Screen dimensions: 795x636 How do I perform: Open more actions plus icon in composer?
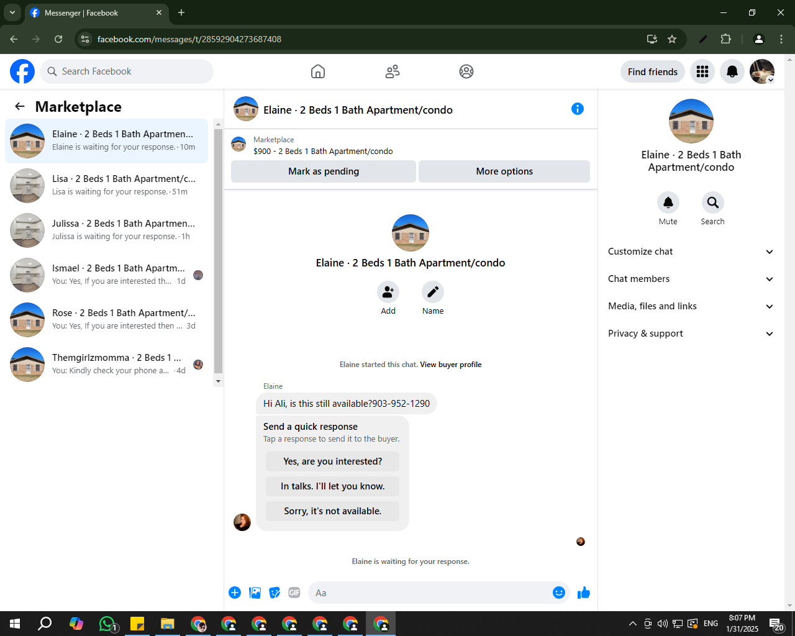pos(235,593)
